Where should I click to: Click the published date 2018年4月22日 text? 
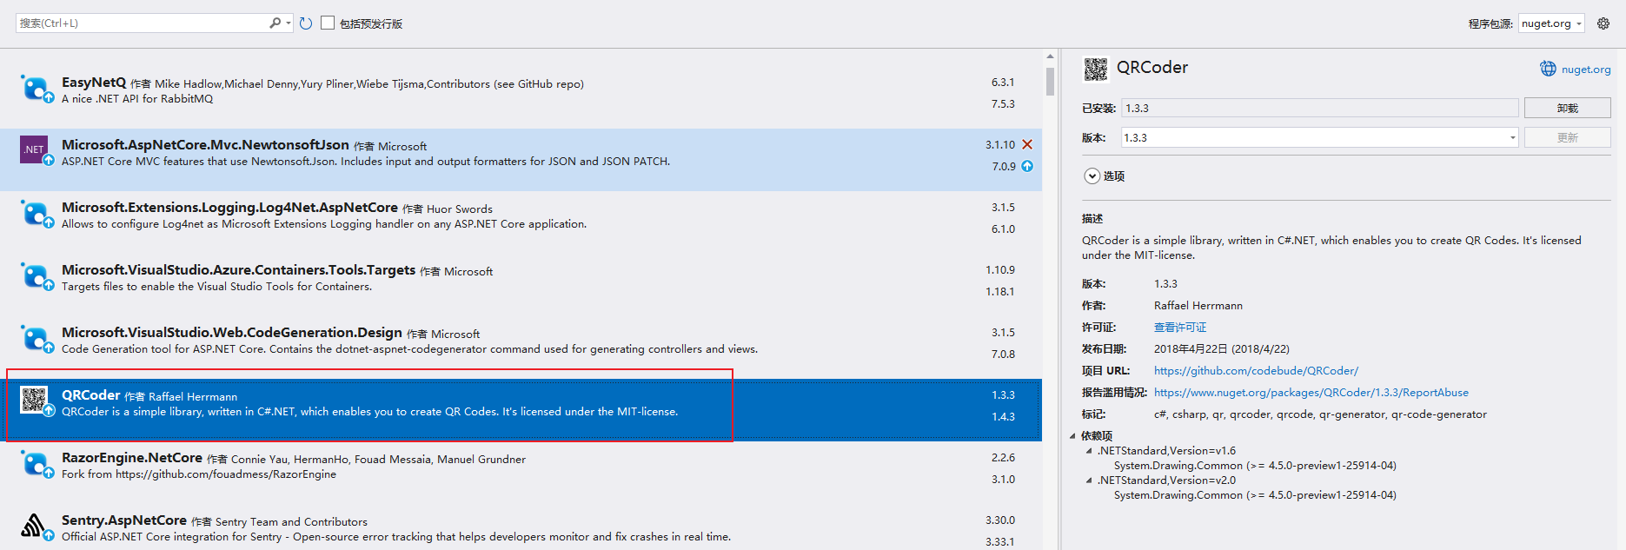click(1221, 349)
